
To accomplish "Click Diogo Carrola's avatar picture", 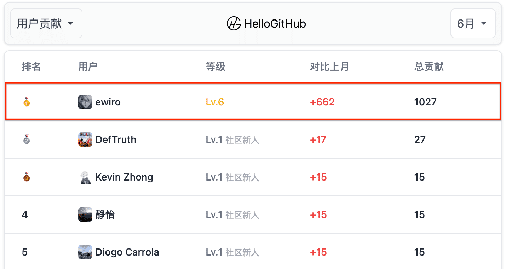I will (85, 252).
